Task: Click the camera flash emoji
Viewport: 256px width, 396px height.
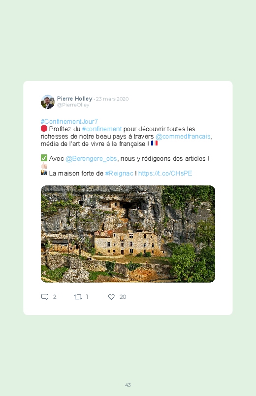Action: click(44, 173)
